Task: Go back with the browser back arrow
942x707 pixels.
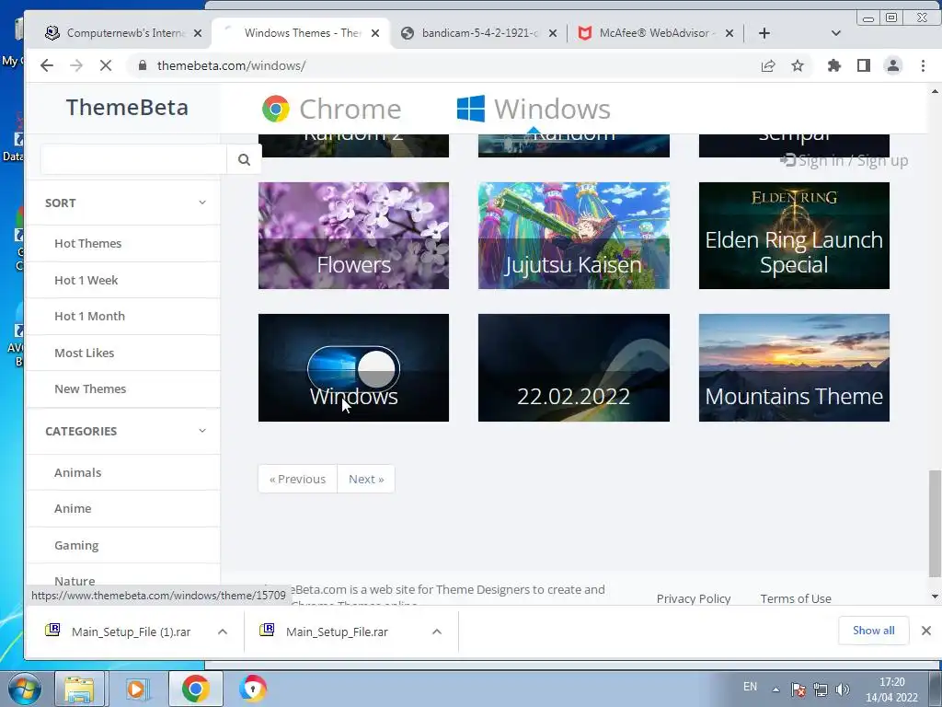Action: pos(47,65)
